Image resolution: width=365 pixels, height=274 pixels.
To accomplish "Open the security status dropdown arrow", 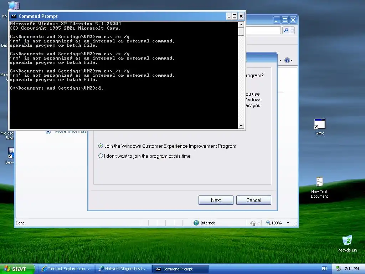I will click(x=259, y=223).
